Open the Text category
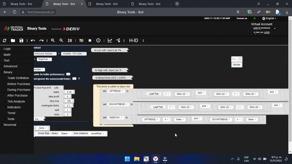The image size is (292, 164). [x=6, y=61]
